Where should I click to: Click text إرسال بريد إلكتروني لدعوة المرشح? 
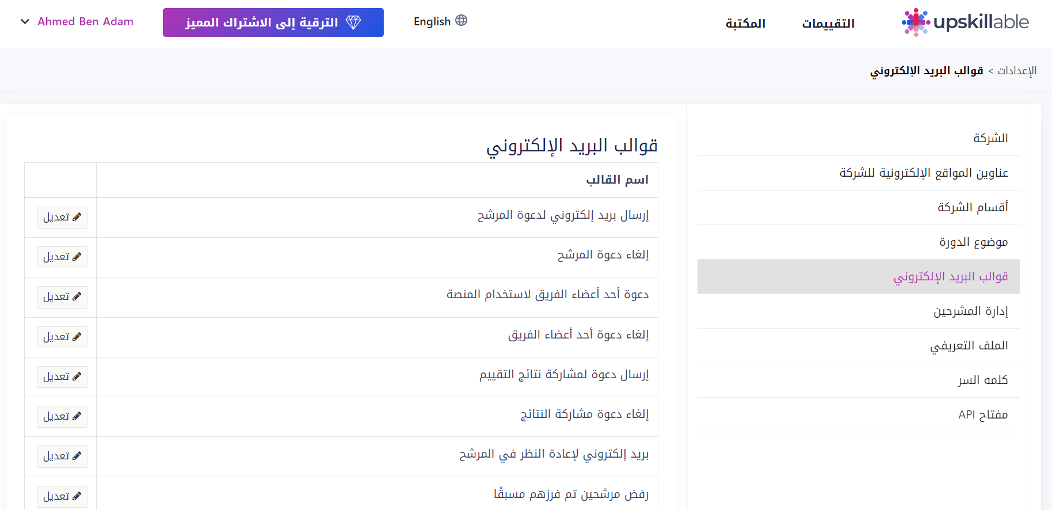pyautogui.click(x=563, y=215)
